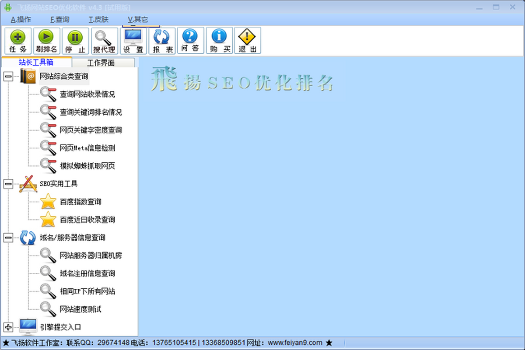Open the 报表 report refresh icon
The width and height of the screenshot is (525, 350).
coord(162,41)
